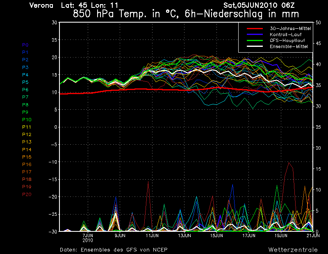Select the Ensemble-Mittel legend text

click(289, 46)
